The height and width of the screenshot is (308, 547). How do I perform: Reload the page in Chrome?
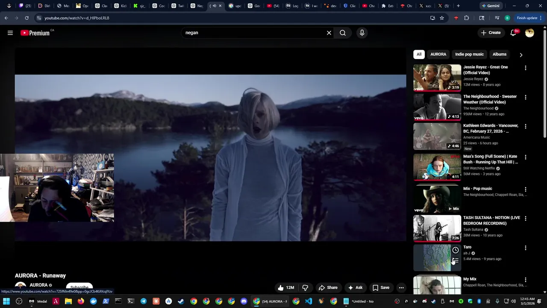(x=26, y=18)
